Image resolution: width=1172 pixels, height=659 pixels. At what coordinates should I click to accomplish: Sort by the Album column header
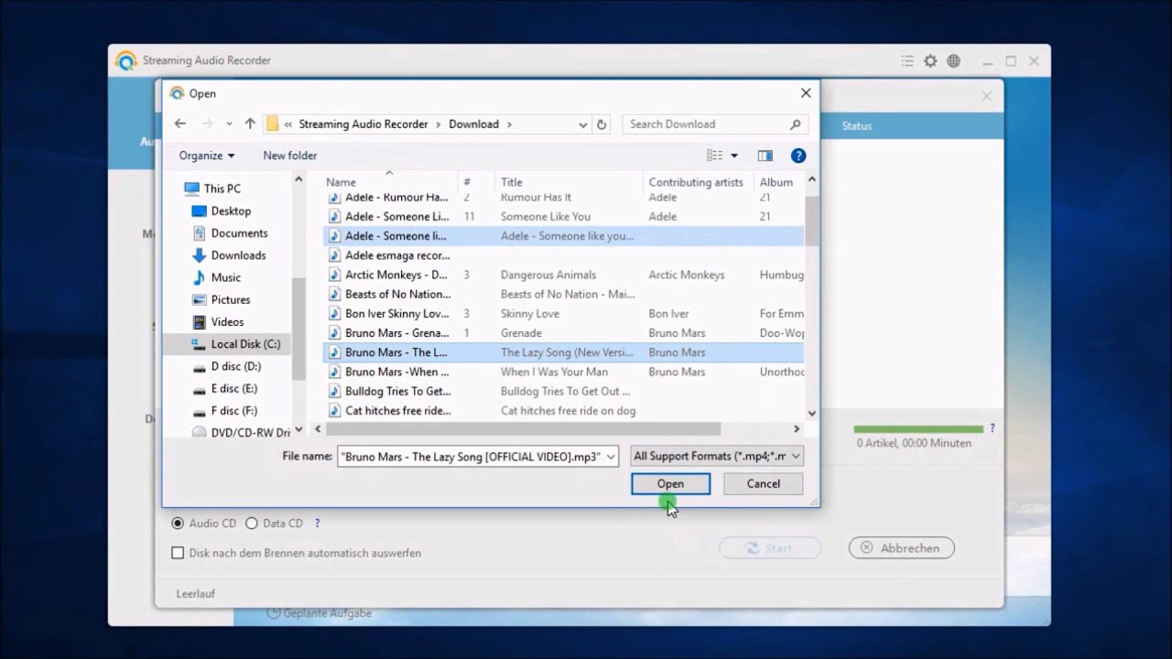(x=778, y=182)
